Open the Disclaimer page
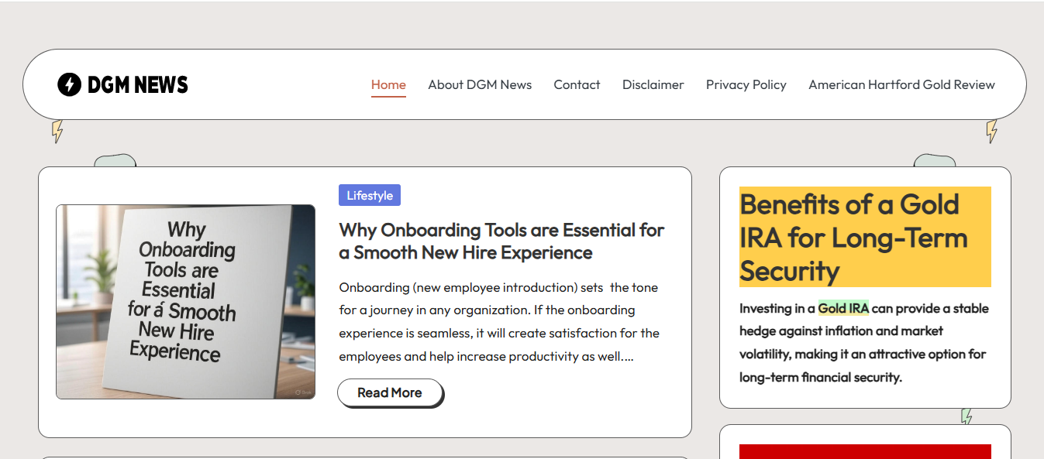The width and height of the screenshot is (1044, 459). click(x=653, y=84)
